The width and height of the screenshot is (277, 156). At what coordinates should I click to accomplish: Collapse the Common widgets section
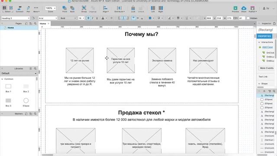2,79
